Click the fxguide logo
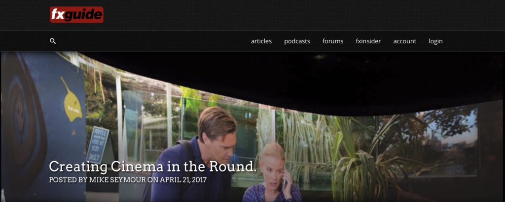Image resolution: width=505 pixels, height=202 pixels. (76, 15)
